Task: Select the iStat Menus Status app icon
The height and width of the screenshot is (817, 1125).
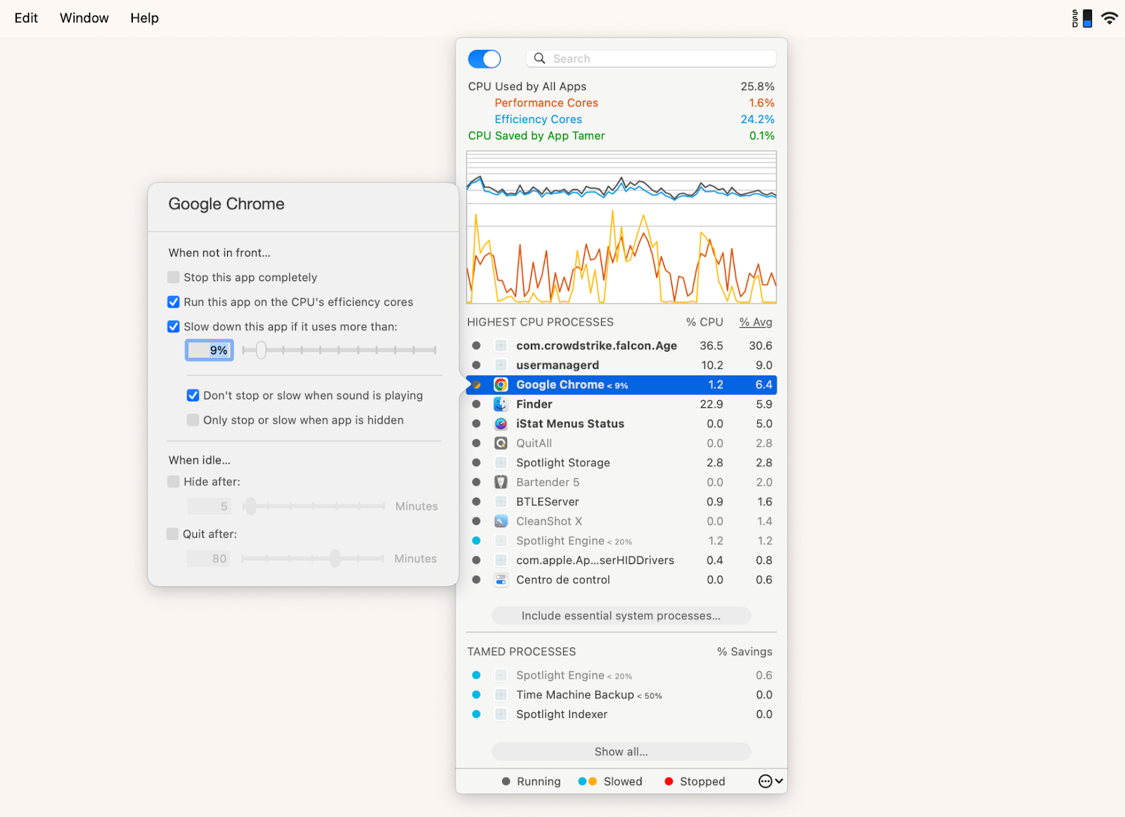Action: click(x=500, y=423)
